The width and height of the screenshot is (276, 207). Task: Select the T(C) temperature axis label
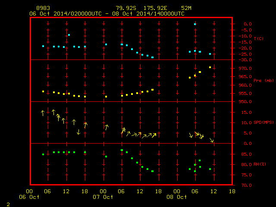[258, 39]
